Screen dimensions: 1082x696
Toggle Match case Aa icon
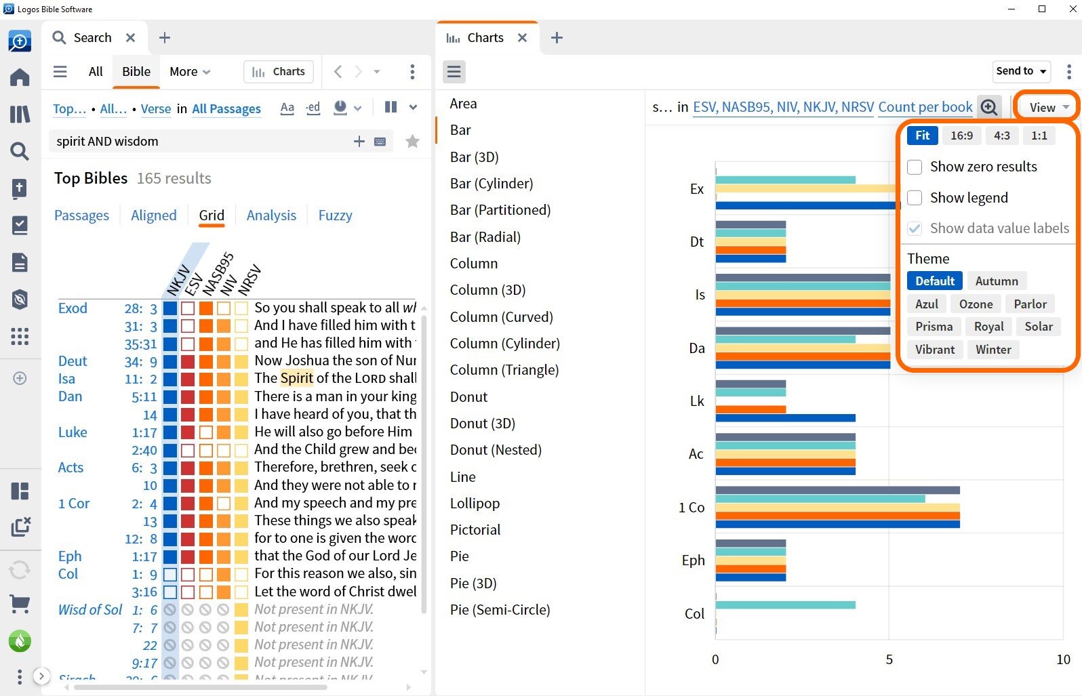coord(287,108)
